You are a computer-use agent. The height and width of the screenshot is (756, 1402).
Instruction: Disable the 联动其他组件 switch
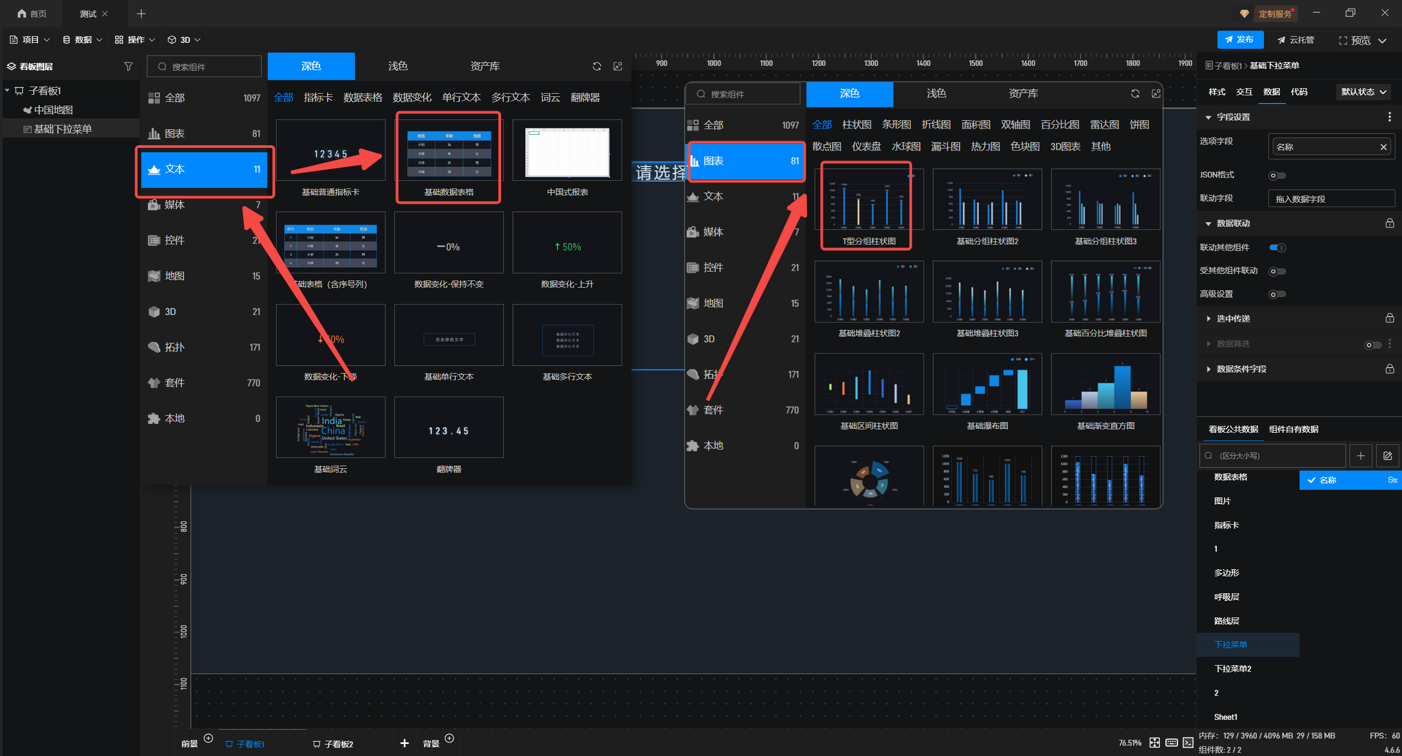click(1277, 248)
